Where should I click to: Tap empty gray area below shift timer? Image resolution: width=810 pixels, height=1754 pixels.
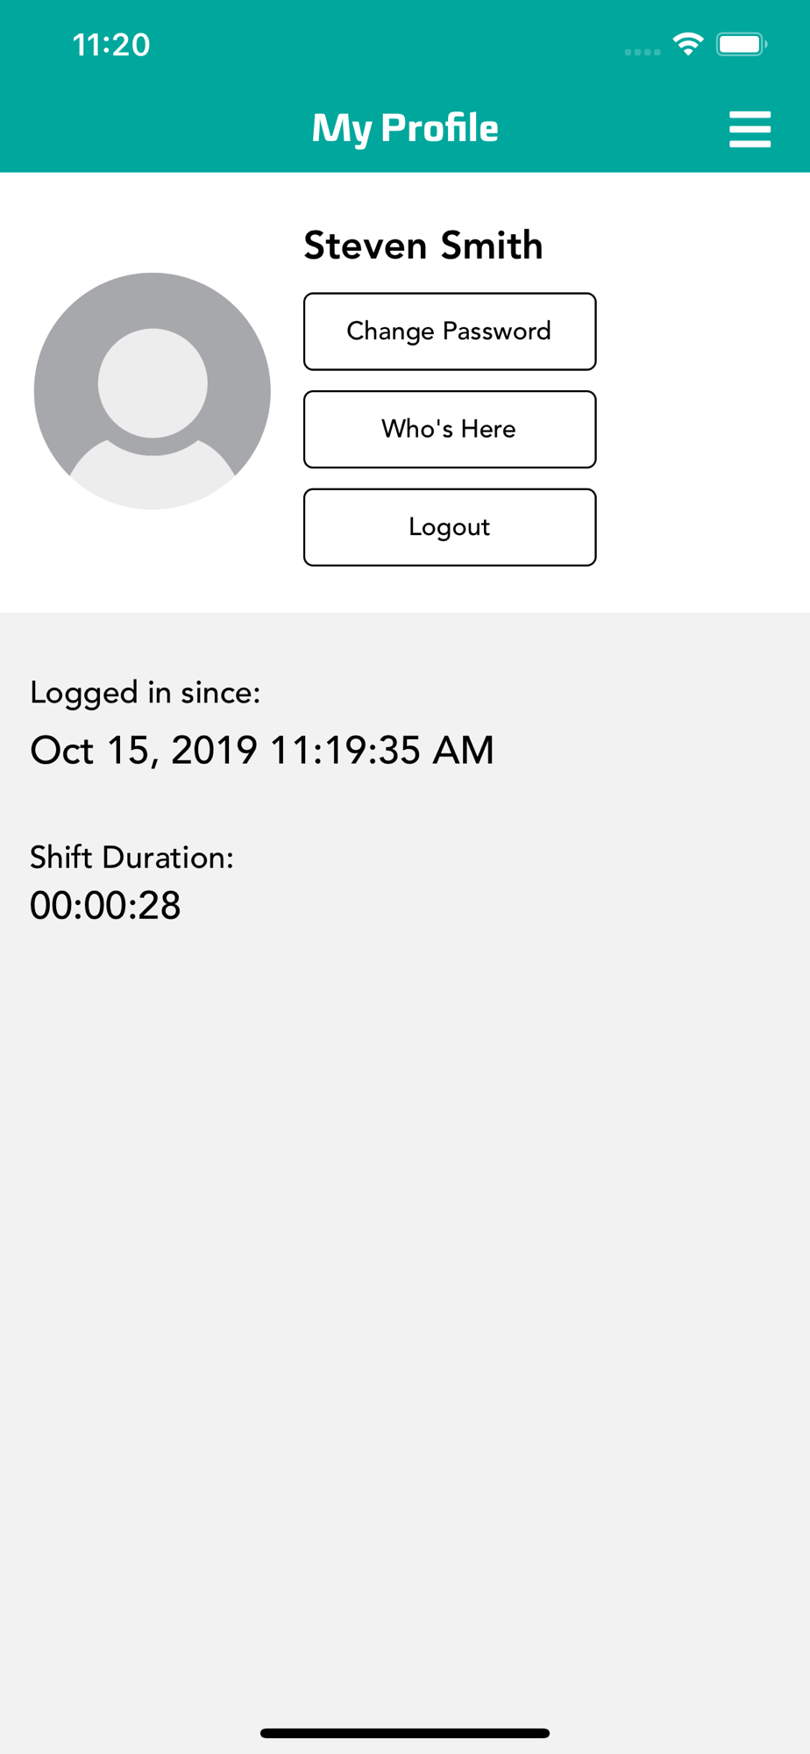[405, 1272]
